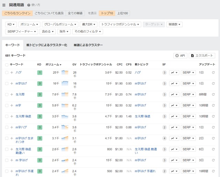Check the m字はげ 手遅れ row checkbox
This screenshot has width=220, height=177.
pos(7,171)
